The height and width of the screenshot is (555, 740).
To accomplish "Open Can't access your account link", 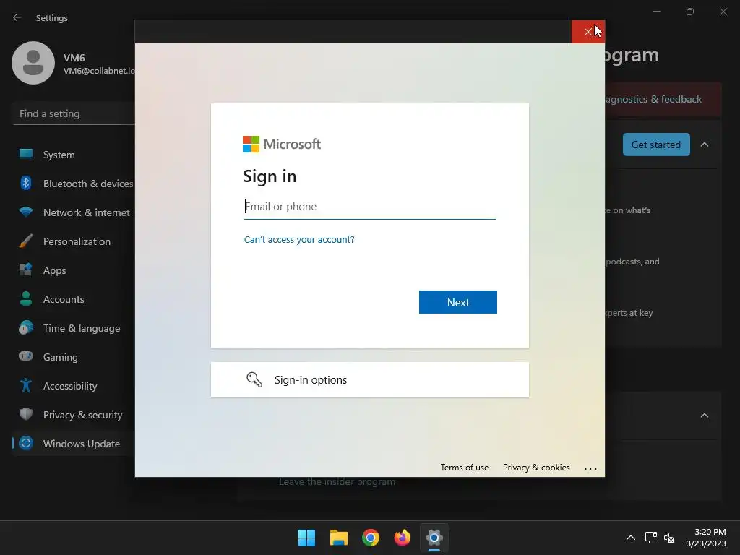I will (x=299, y=240).
